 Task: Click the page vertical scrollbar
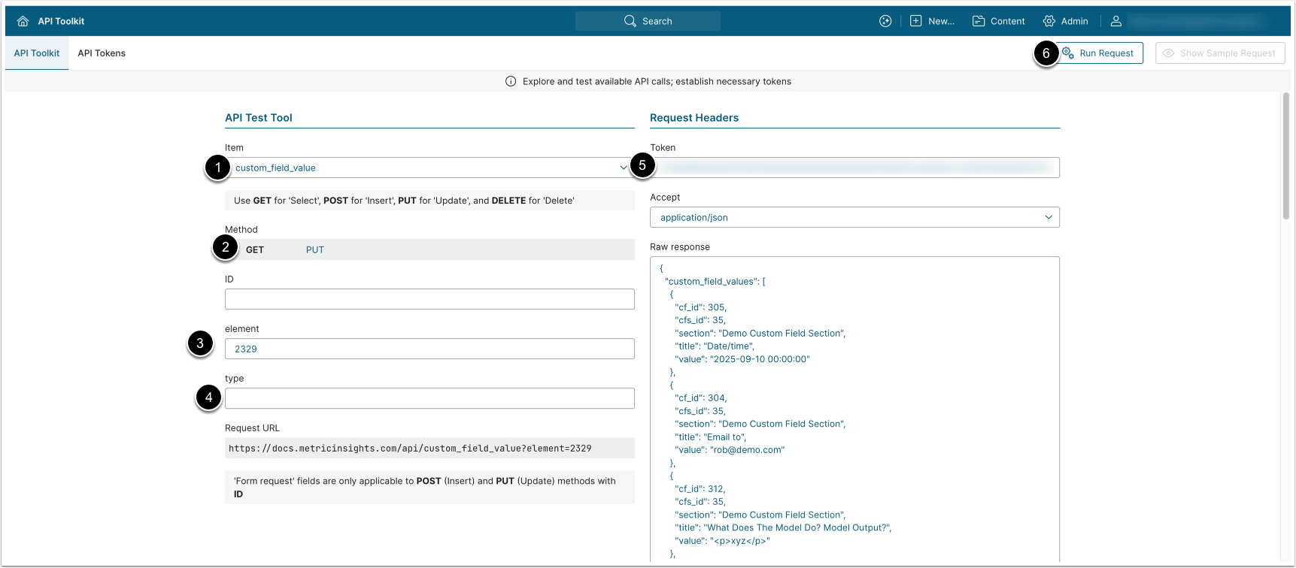click(1285, 156)
